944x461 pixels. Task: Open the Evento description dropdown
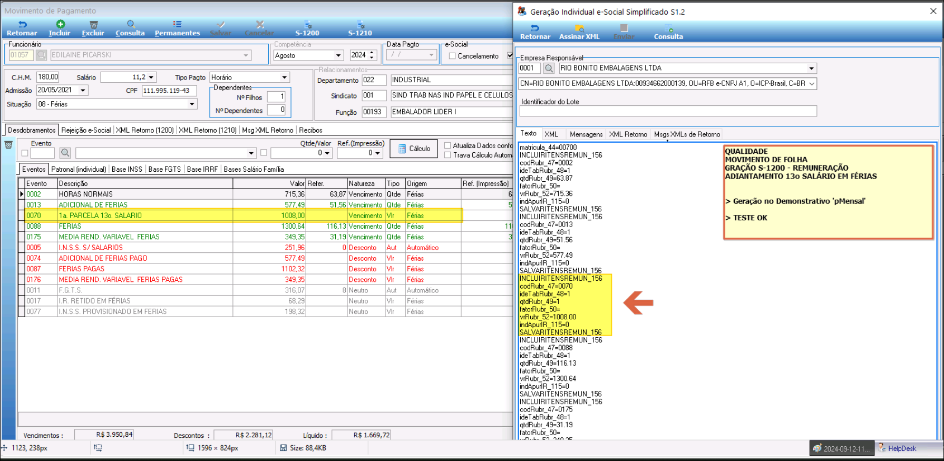251,153
